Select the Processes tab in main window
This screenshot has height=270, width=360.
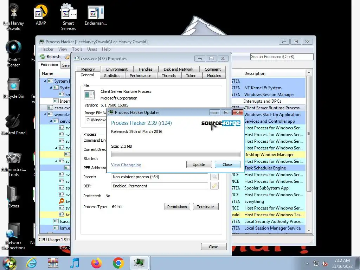pyautogui.click(x=49, y=65)
